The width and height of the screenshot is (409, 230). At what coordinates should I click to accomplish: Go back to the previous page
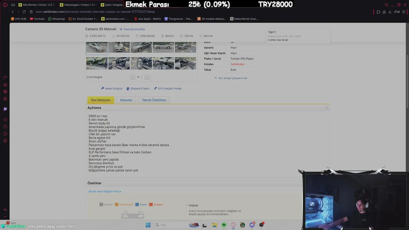(x=13, y=12)
